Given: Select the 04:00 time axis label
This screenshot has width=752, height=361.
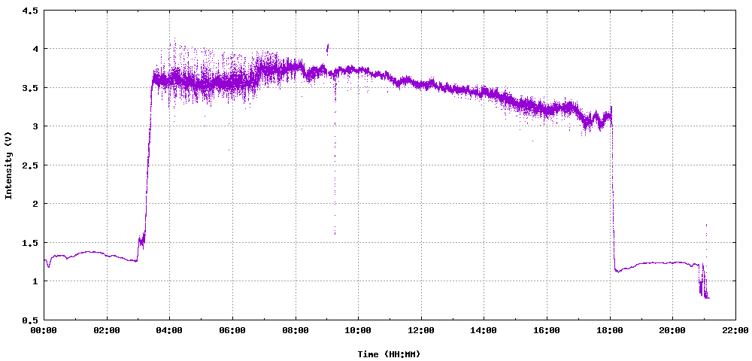Looking at the screenshot, I should pyautogui.click(x=169, y=330).
